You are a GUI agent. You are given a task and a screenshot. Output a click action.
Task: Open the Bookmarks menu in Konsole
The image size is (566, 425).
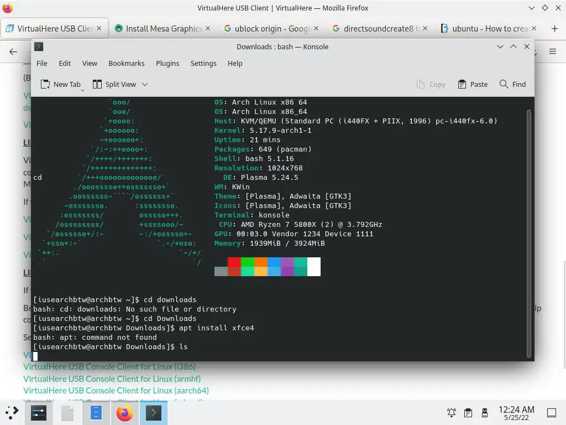tap(127, 63)
